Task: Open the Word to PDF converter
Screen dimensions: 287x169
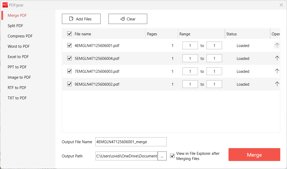Action: [x=18, y=46]
